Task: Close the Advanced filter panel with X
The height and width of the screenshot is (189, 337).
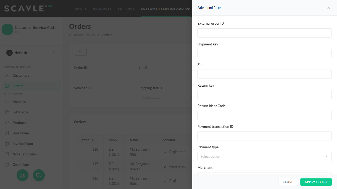Action: tap(328, 8)
